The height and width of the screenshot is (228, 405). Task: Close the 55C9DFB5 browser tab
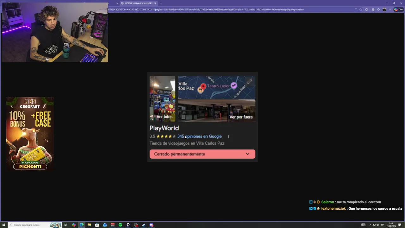155,3
